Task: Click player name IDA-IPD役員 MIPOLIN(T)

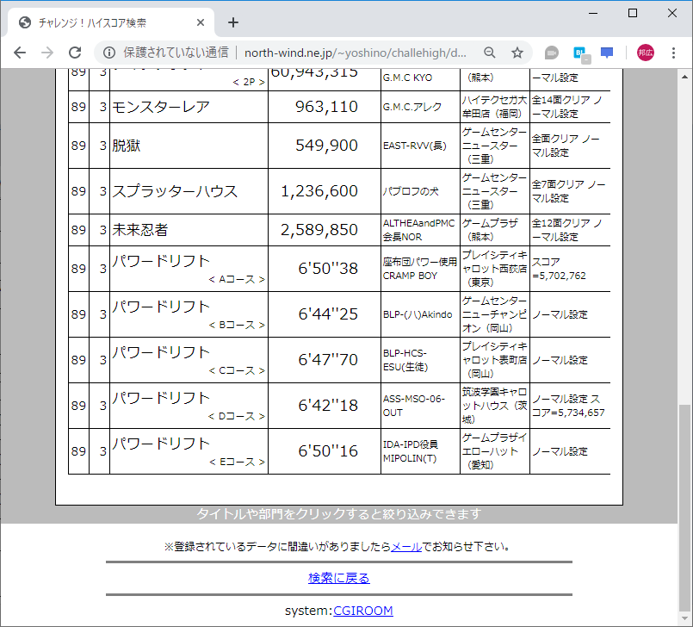Action: click(x=411, y=451)
